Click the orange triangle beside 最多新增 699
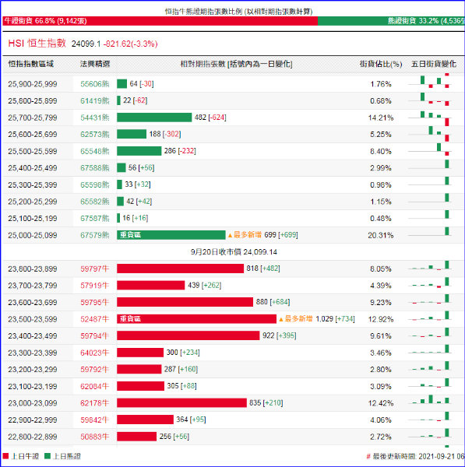This screenshot has width=465, height=467. [230, 235]
